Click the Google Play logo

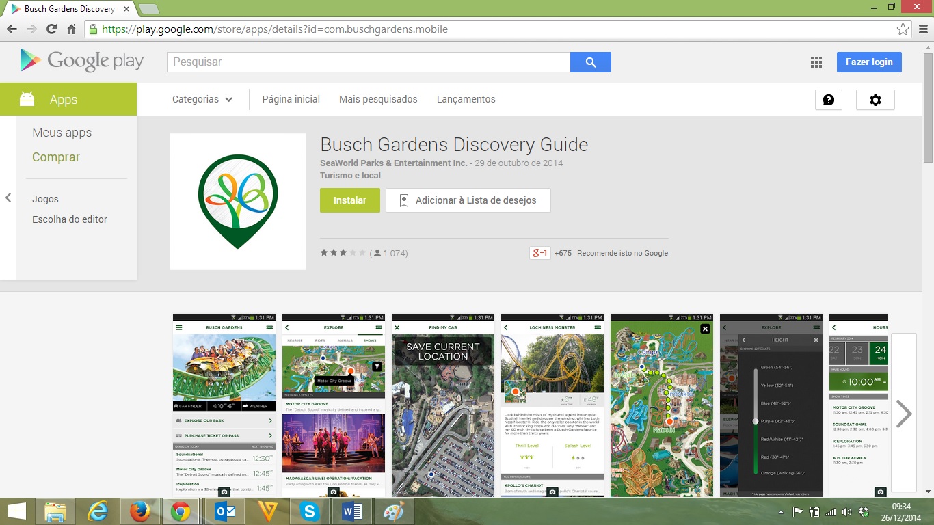pyautogui.click(x=82, y=62)
